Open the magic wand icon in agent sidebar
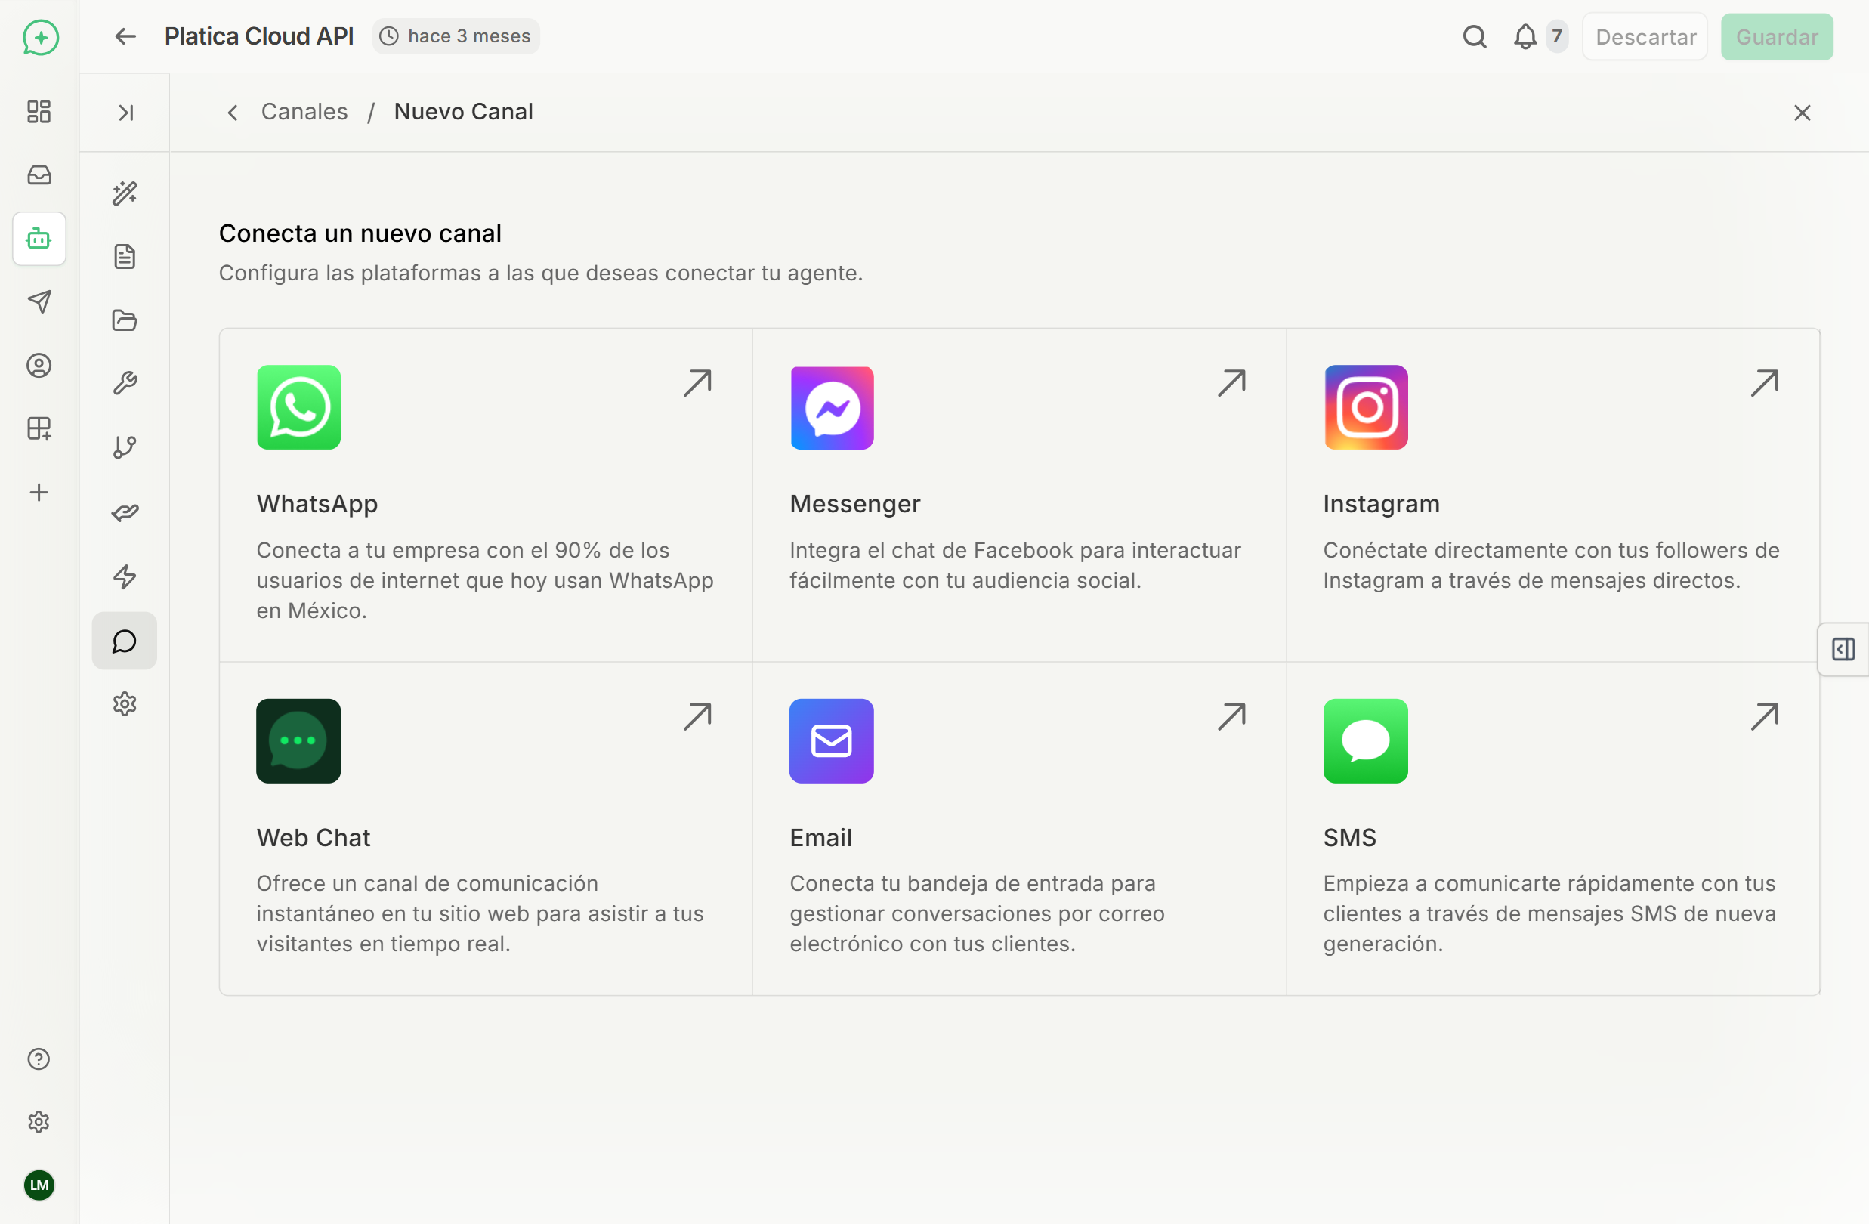This screenshot has width=1869, height=1224. pyautogui.click(x=125, y=193)
